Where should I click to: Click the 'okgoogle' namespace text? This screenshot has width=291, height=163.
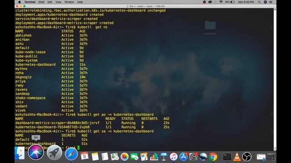click(x=23, y=77)
